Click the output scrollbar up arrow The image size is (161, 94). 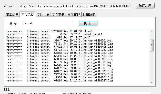pyautogui.click(x=152, y=32)
